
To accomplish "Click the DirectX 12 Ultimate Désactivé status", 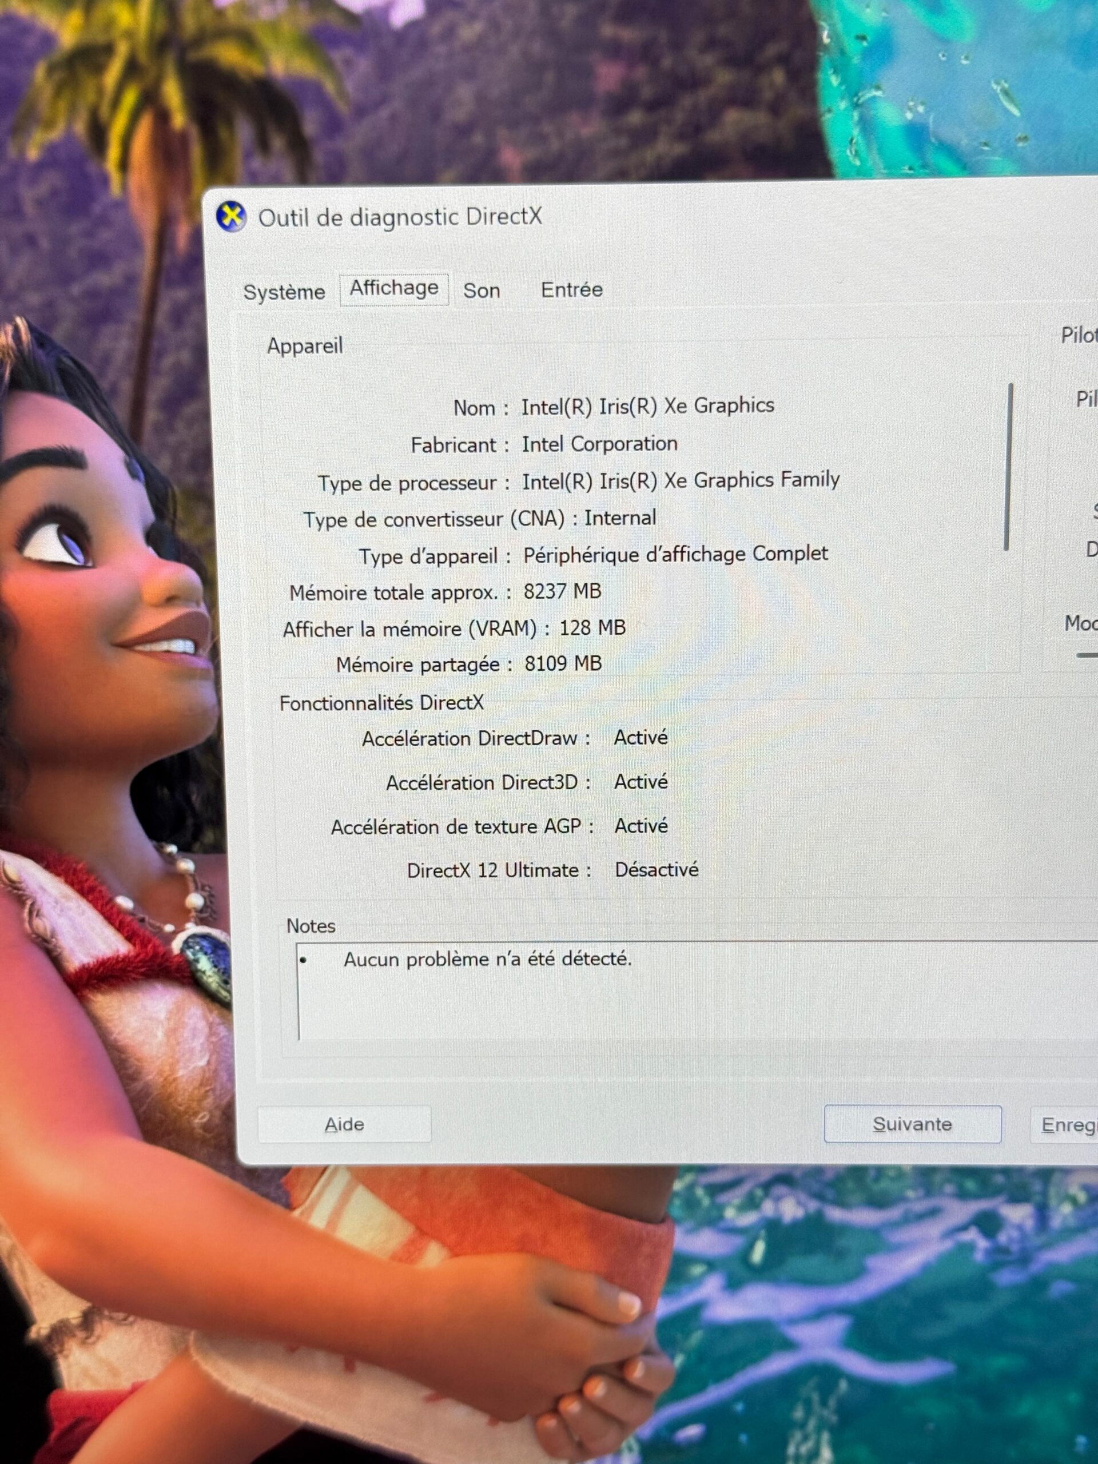I will [657, 870].
